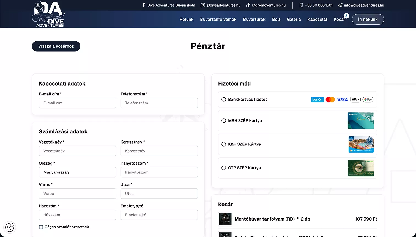Open Bolt menu item
Viewport: 416px width, 237px height.
pyautogui.click(x=276, y=19)
